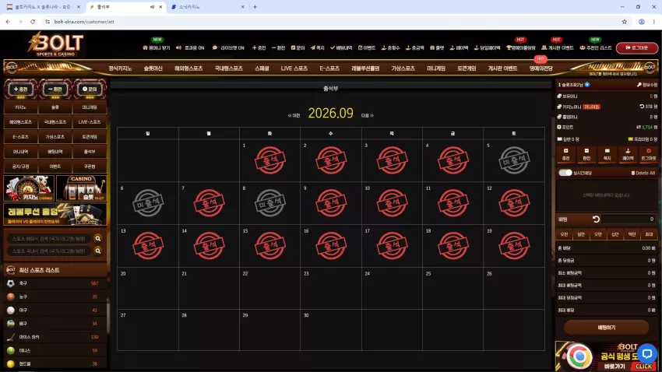Open the 레볼루션 홀덤 banner

coord(55,214)
